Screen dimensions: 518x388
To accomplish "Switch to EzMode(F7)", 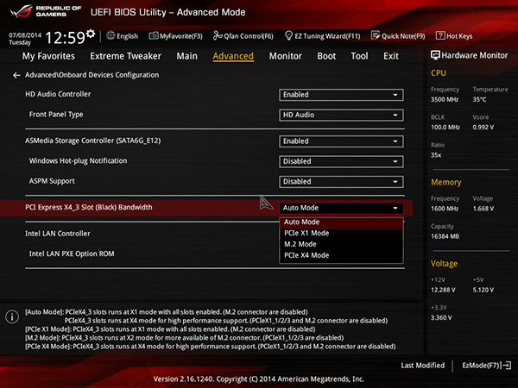I will (487, 366).
